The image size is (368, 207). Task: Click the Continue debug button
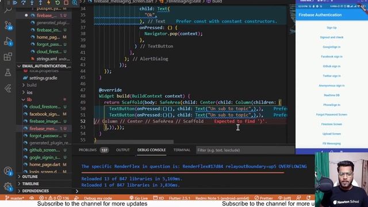point(15,2)
